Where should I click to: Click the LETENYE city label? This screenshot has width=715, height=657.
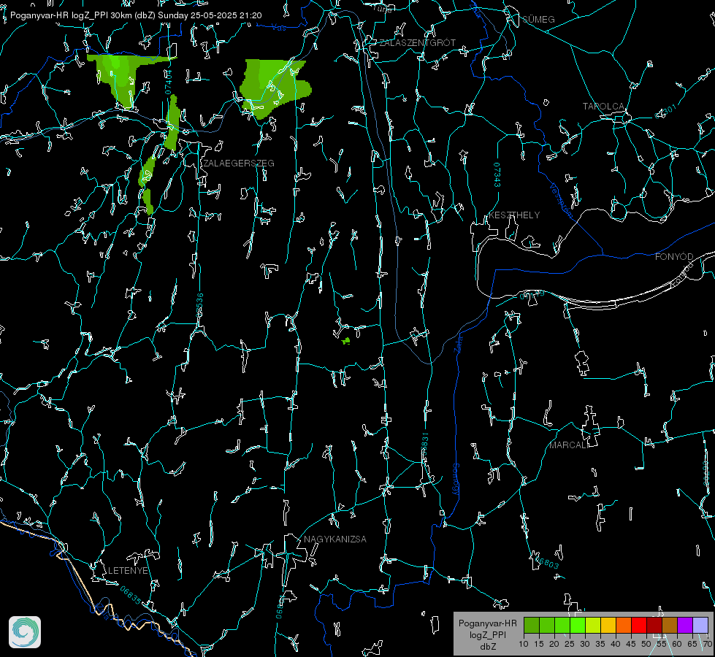[128, 570]
